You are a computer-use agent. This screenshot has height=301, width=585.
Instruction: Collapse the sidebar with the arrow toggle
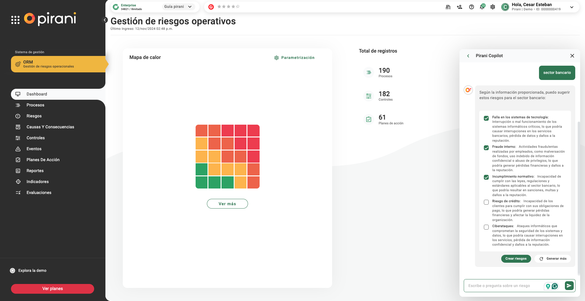point(105,20)
